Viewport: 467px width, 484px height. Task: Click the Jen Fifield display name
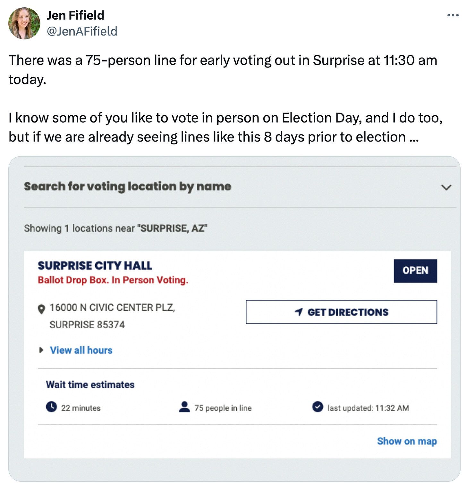75,15
